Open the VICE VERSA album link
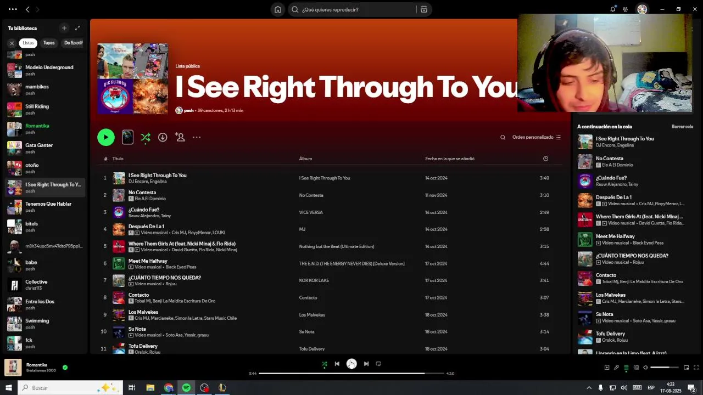The height and width of the screenshot is (395, 703). 311,212
